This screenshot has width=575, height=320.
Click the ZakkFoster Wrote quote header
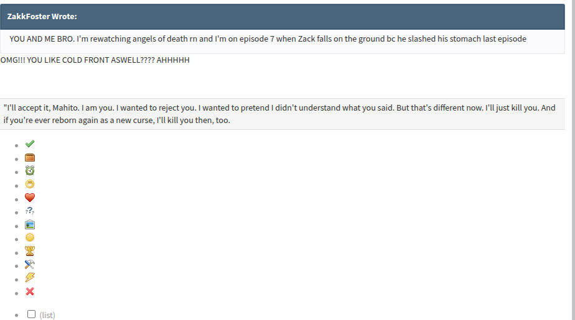point(283,17)
